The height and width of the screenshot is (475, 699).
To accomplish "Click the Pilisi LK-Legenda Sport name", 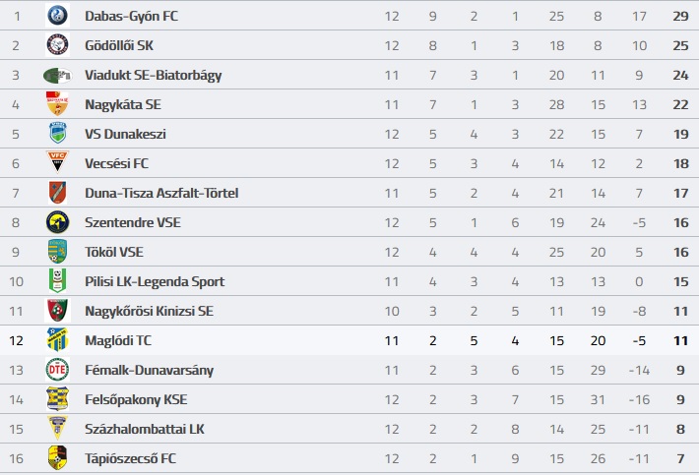I will (x=155, y=281).
